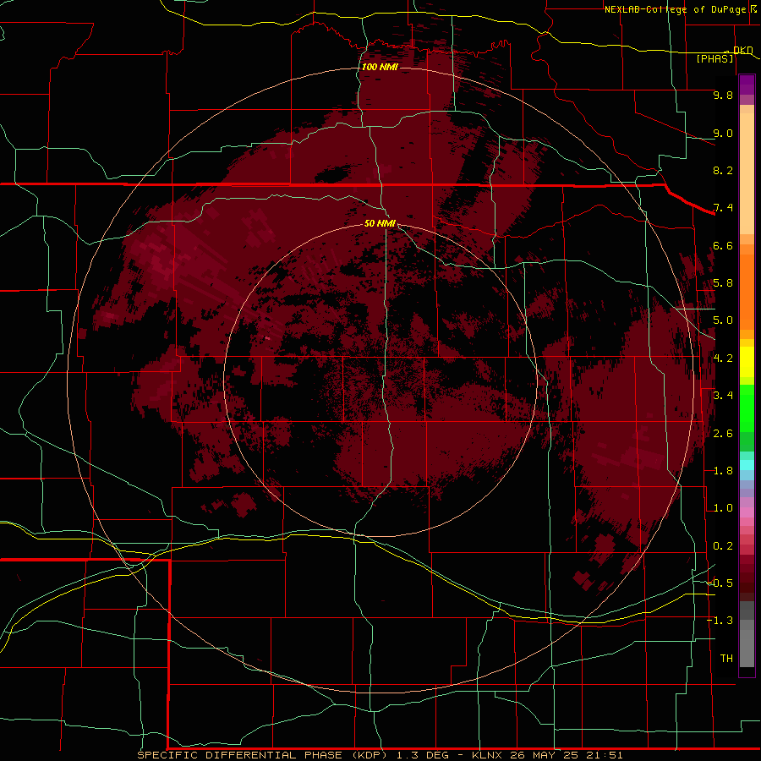Viewport: 761px width, 761px height.
Task: Click the yellow swatch on color bar
Action: [x=747, y=362]
